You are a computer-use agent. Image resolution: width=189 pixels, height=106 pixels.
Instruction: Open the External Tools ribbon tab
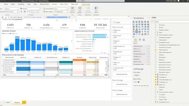click(44, 4)
